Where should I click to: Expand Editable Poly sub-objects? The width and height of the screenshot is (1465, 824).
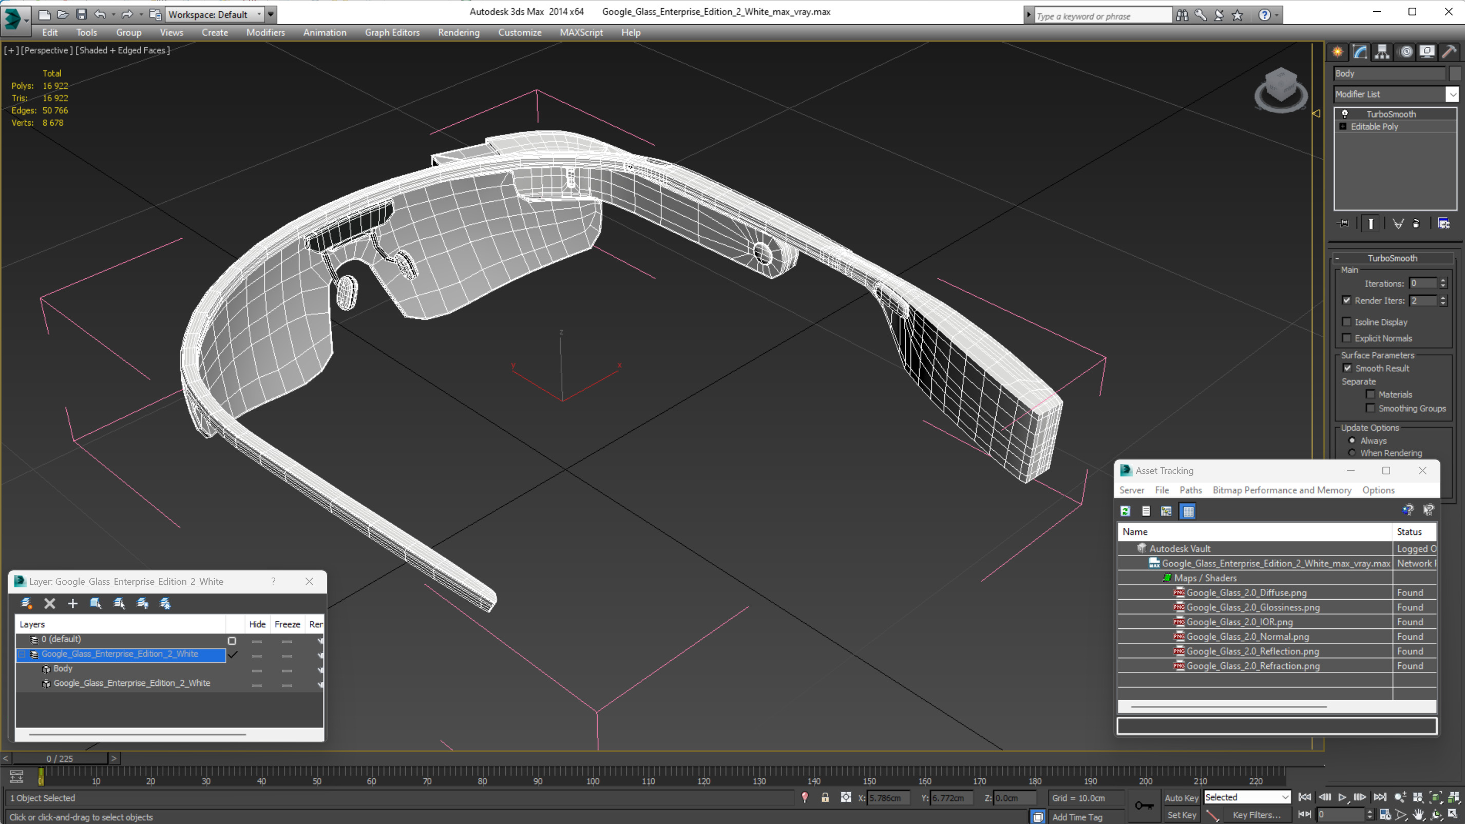(x=1343, y=126)
